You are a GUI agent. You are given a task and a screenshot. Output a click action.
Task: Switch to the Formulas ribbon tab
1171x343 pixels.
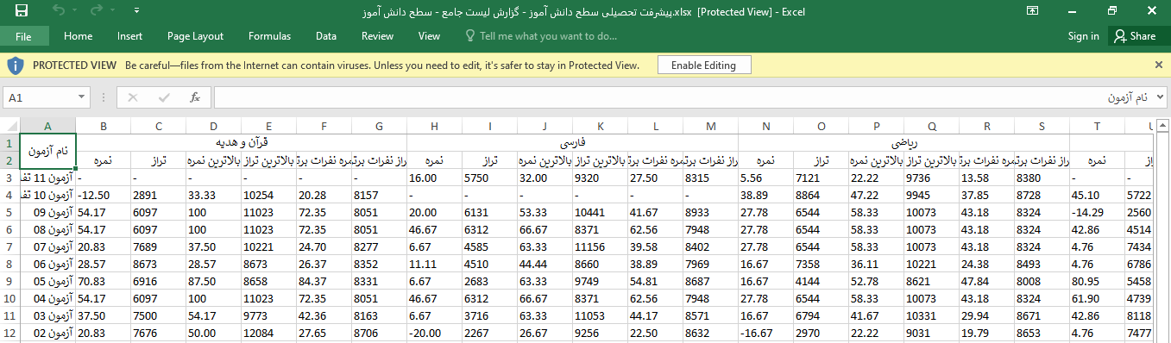tap(269, 36)
